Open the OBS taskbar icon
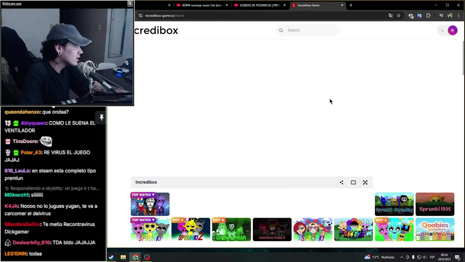465x262 pixels. pos(147,257)
